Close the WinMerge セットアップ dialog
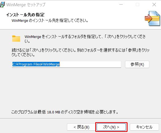 [154, 5]
